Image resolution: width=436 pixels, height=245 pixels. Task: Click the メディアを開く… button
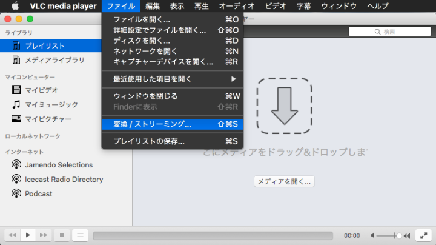coord(284,181)
